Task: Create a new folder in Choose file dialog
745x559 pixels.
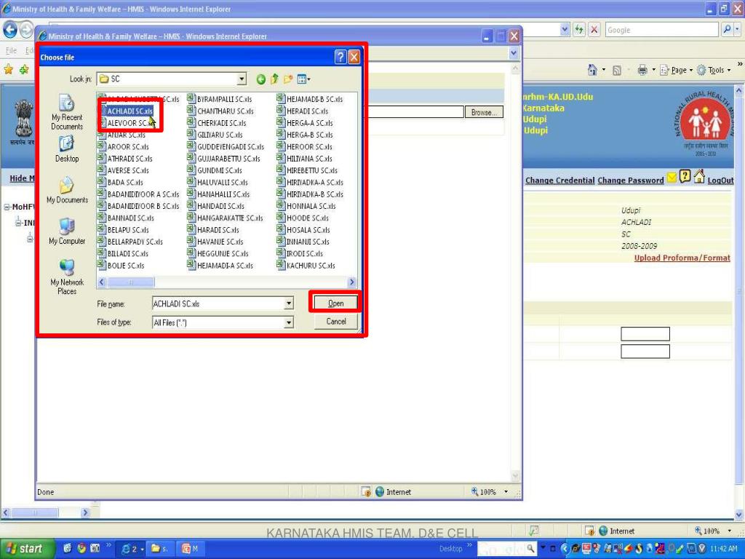Action: click(x=288, y=79)
